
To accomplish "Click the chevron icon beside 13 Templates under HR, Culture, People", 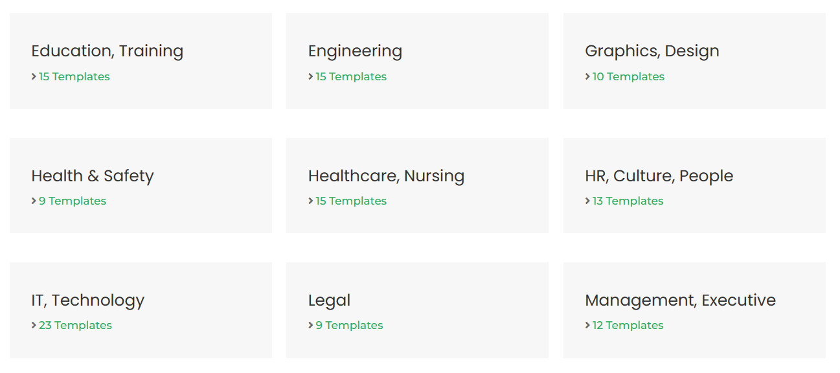I will coord(587,201).
